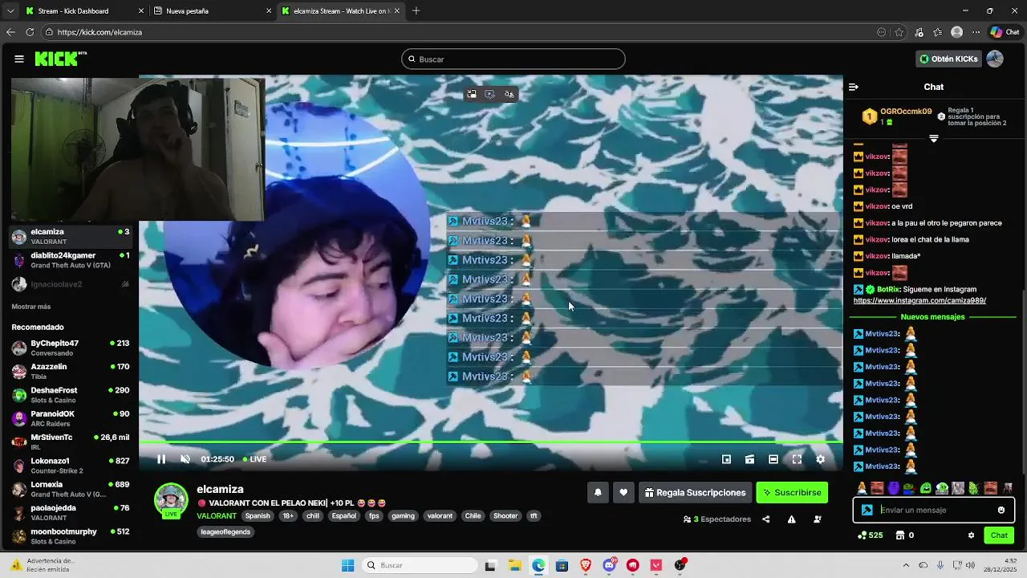Viewport: 1027px width, 578px height.
Task: Jump to LIVE in the player
Action: tap(255, 459)
